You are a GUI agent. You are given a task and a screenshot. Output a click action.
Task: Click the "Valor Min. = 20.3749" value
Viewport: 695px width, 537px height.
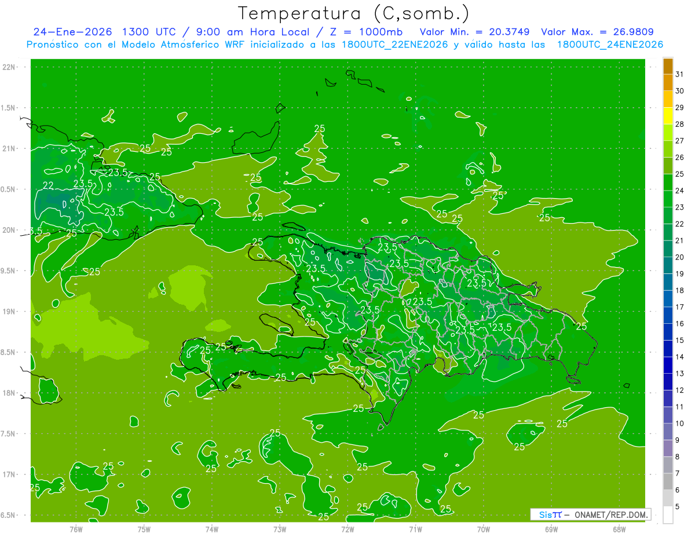click(474, 32)
